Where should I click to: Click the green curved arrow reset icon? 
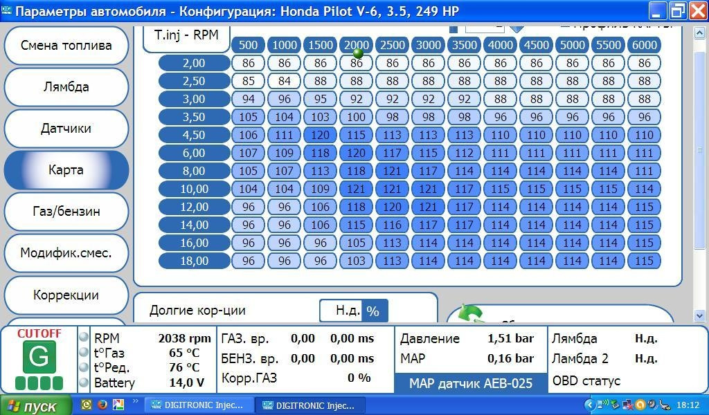click(x=471, y=314)
